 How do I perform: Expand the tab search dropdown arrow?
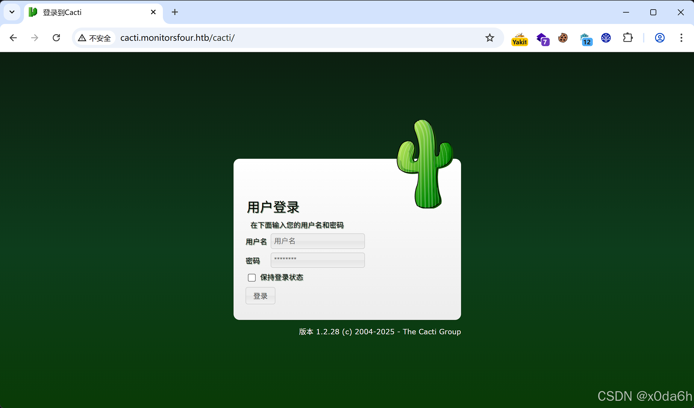pos(12,12)
